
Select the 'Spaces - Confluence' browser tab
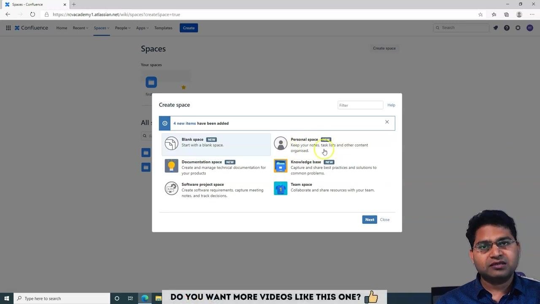(x=35, y=4)
